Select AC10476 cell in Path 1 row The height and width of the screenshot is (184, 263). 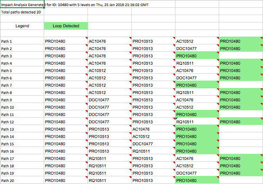(x=110, y=41)
